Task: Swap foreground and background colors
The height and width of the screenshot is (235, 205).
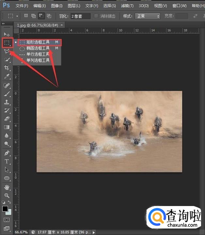Action: click(x=9, y=202)
